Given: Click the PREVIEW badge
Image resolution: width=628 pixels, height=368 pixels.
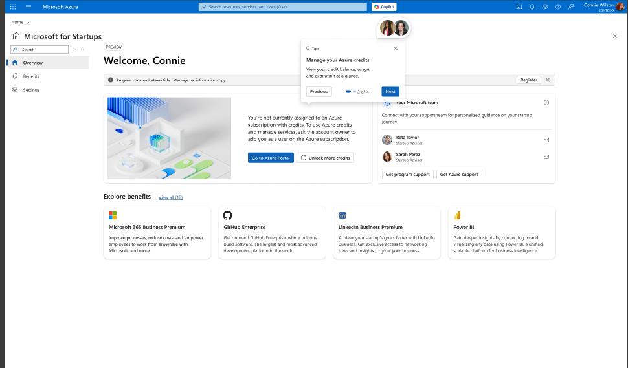Looking at the screenshot, I should [114, 47].
